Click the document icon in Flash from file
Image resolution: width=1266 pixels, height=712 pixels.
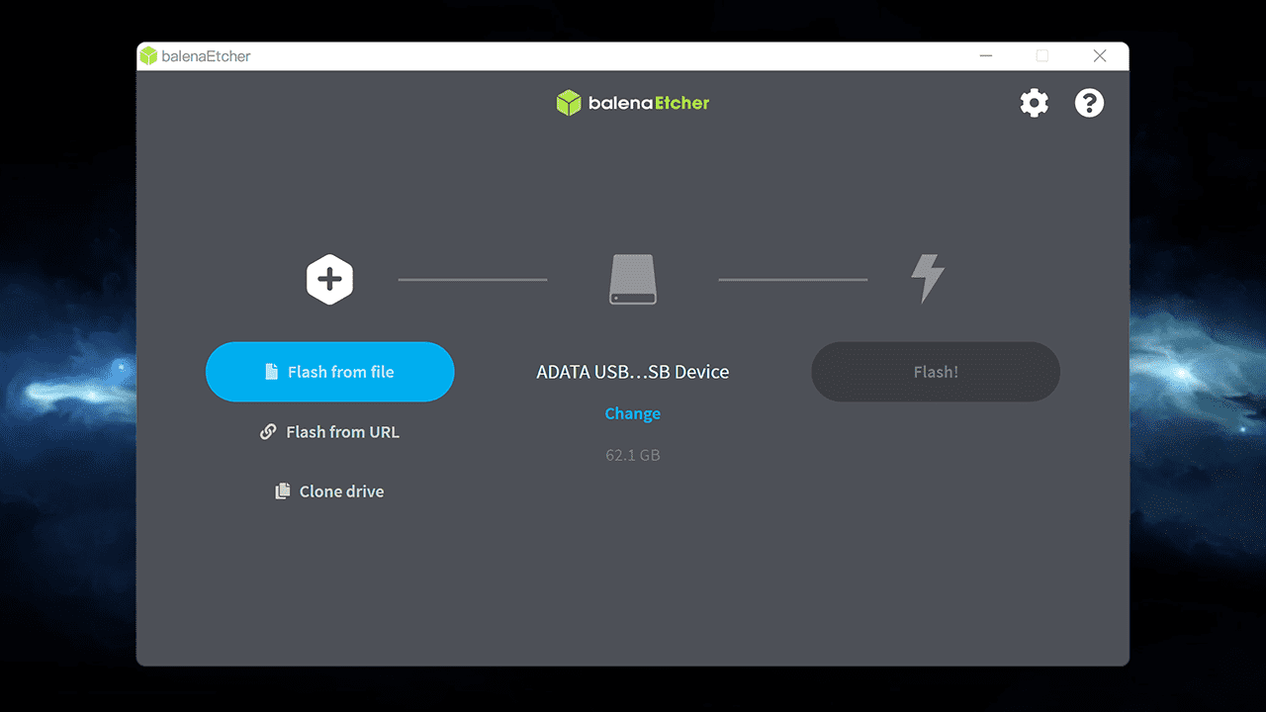pos(271,372)
